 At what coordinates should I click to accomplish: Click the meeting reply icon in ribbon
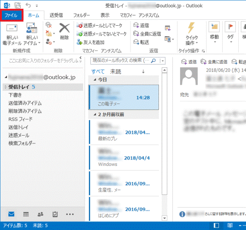[168, 28]
